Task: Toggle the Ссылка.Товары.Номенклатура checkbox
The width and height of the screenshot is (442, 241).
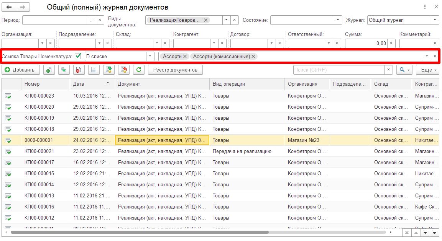Action: tap(78, 56)
